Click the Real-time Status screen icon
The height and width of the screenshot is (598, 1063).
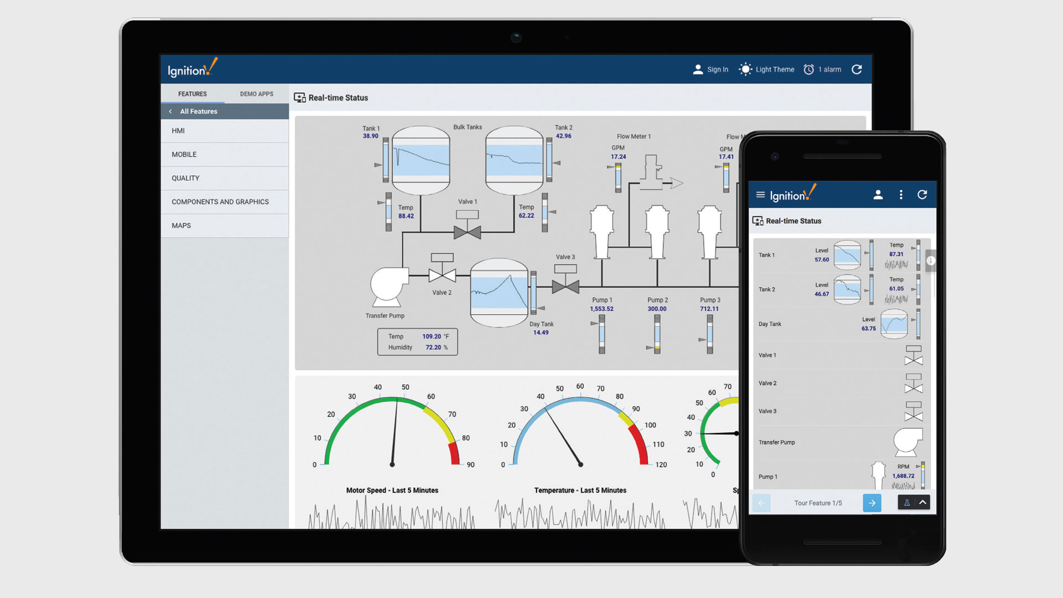299,97
